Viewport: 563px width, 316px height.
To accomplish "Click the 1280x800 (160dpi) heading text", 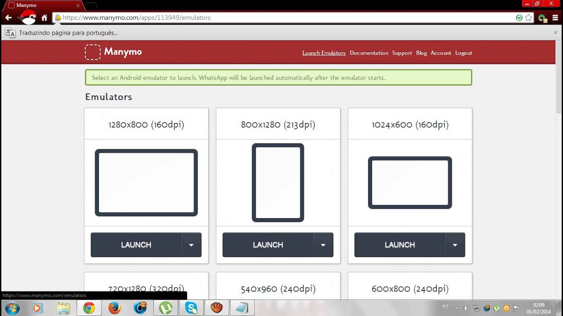I will pyautogui.click(x=146, y=125).
